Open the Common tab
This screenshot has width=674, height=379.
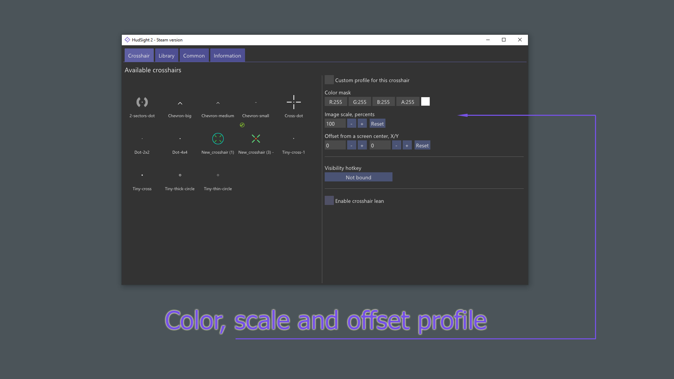(x=194, y=55)
